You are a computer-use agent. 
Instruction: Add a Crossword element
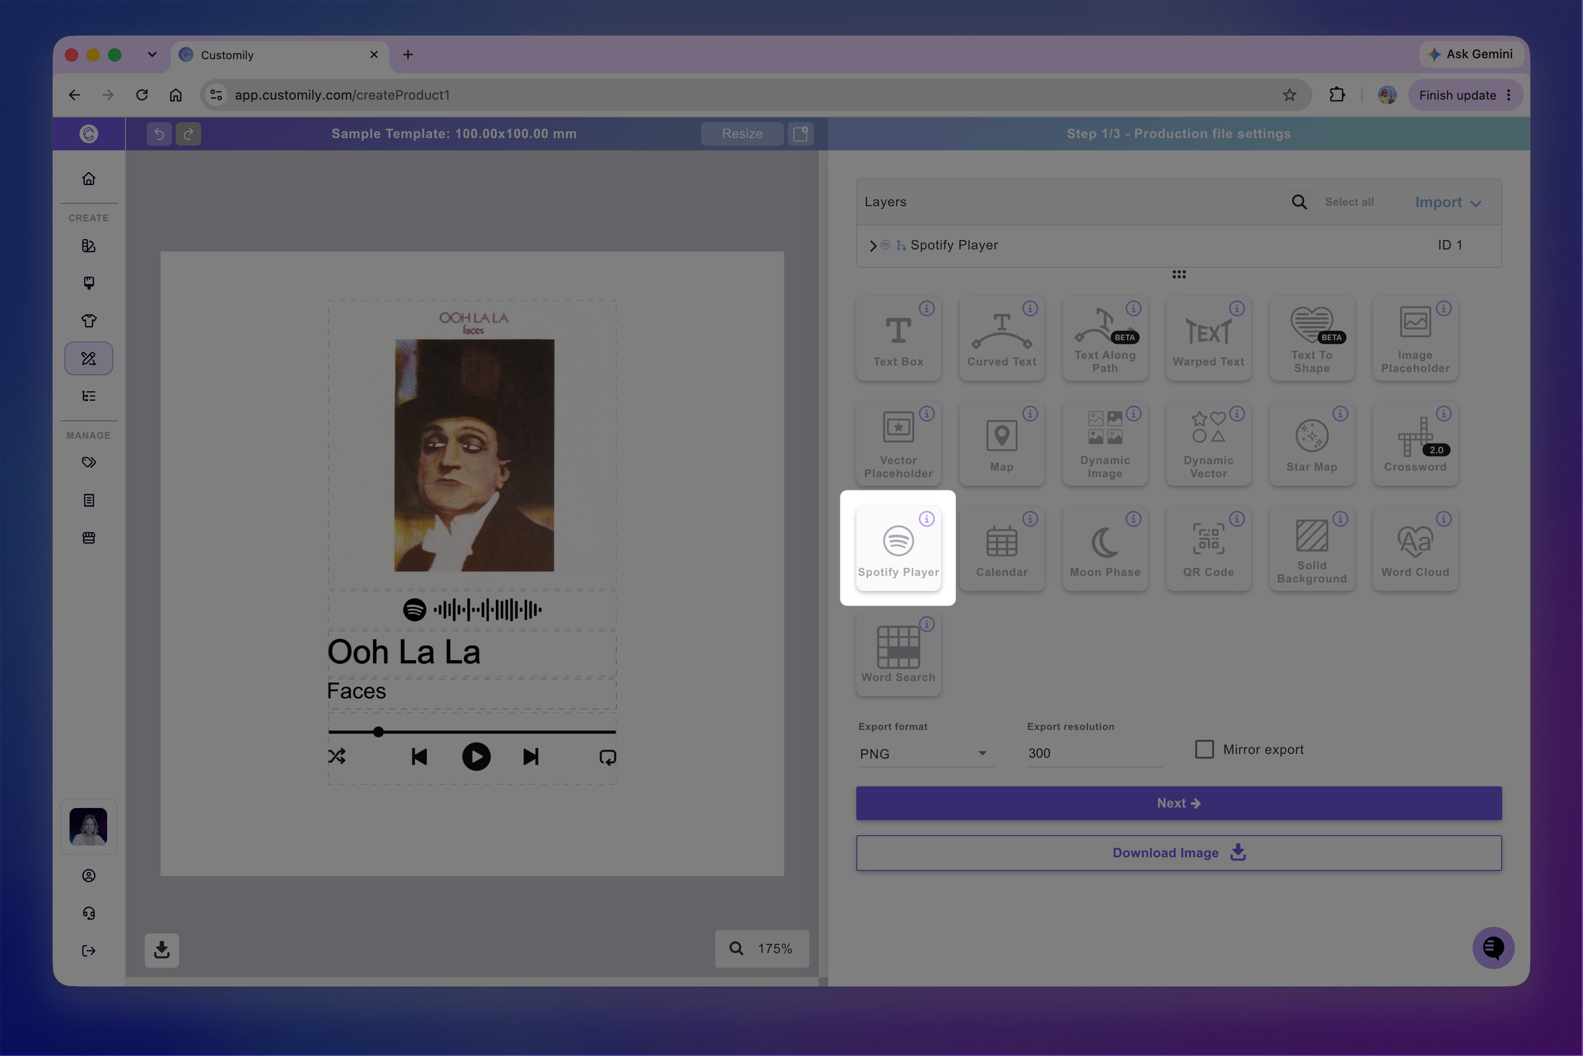coord(1415,443)
